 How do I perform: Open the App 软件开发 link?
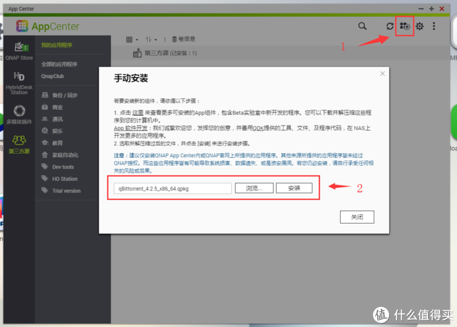coord(130,128)
